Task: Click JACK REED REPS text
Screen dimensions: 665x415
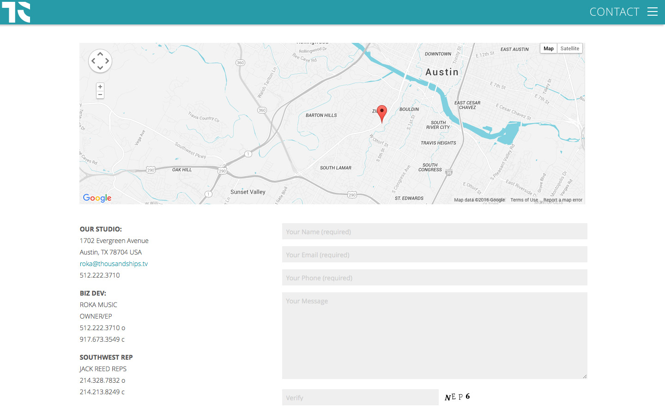Action: coord(103,369)
